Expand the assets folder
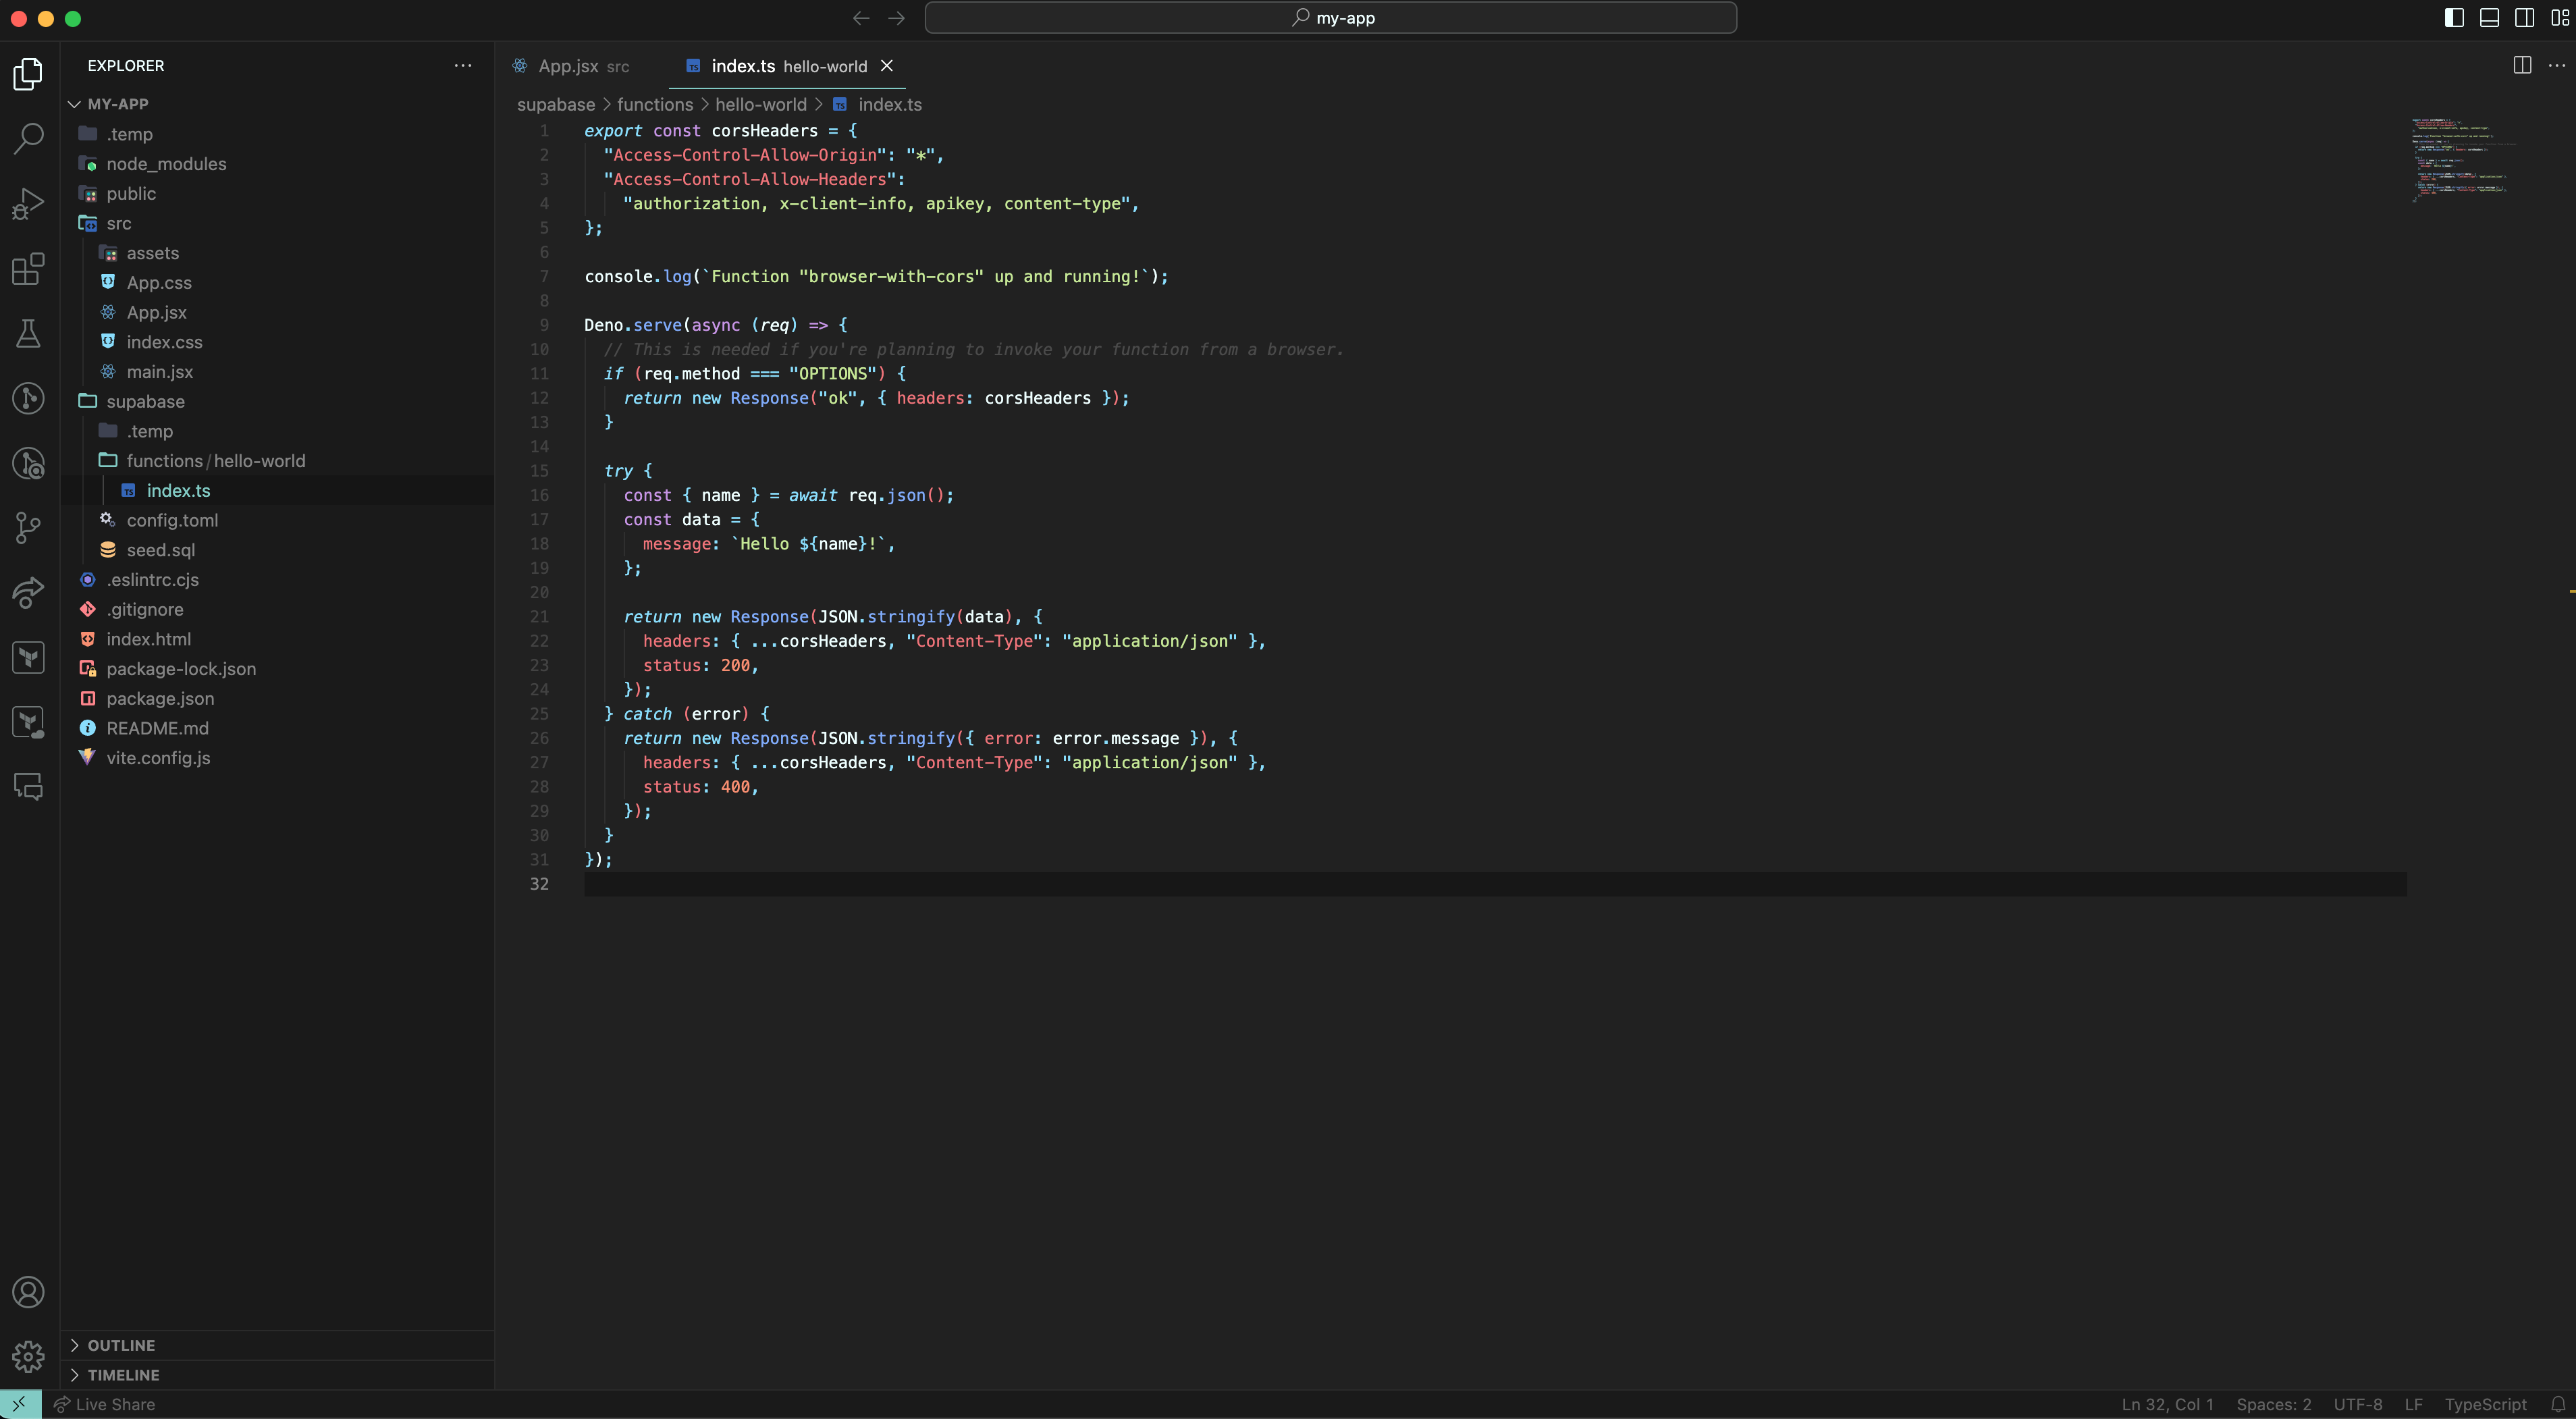Viewport: 2576px width, 1419px height. tap(278, 253)
